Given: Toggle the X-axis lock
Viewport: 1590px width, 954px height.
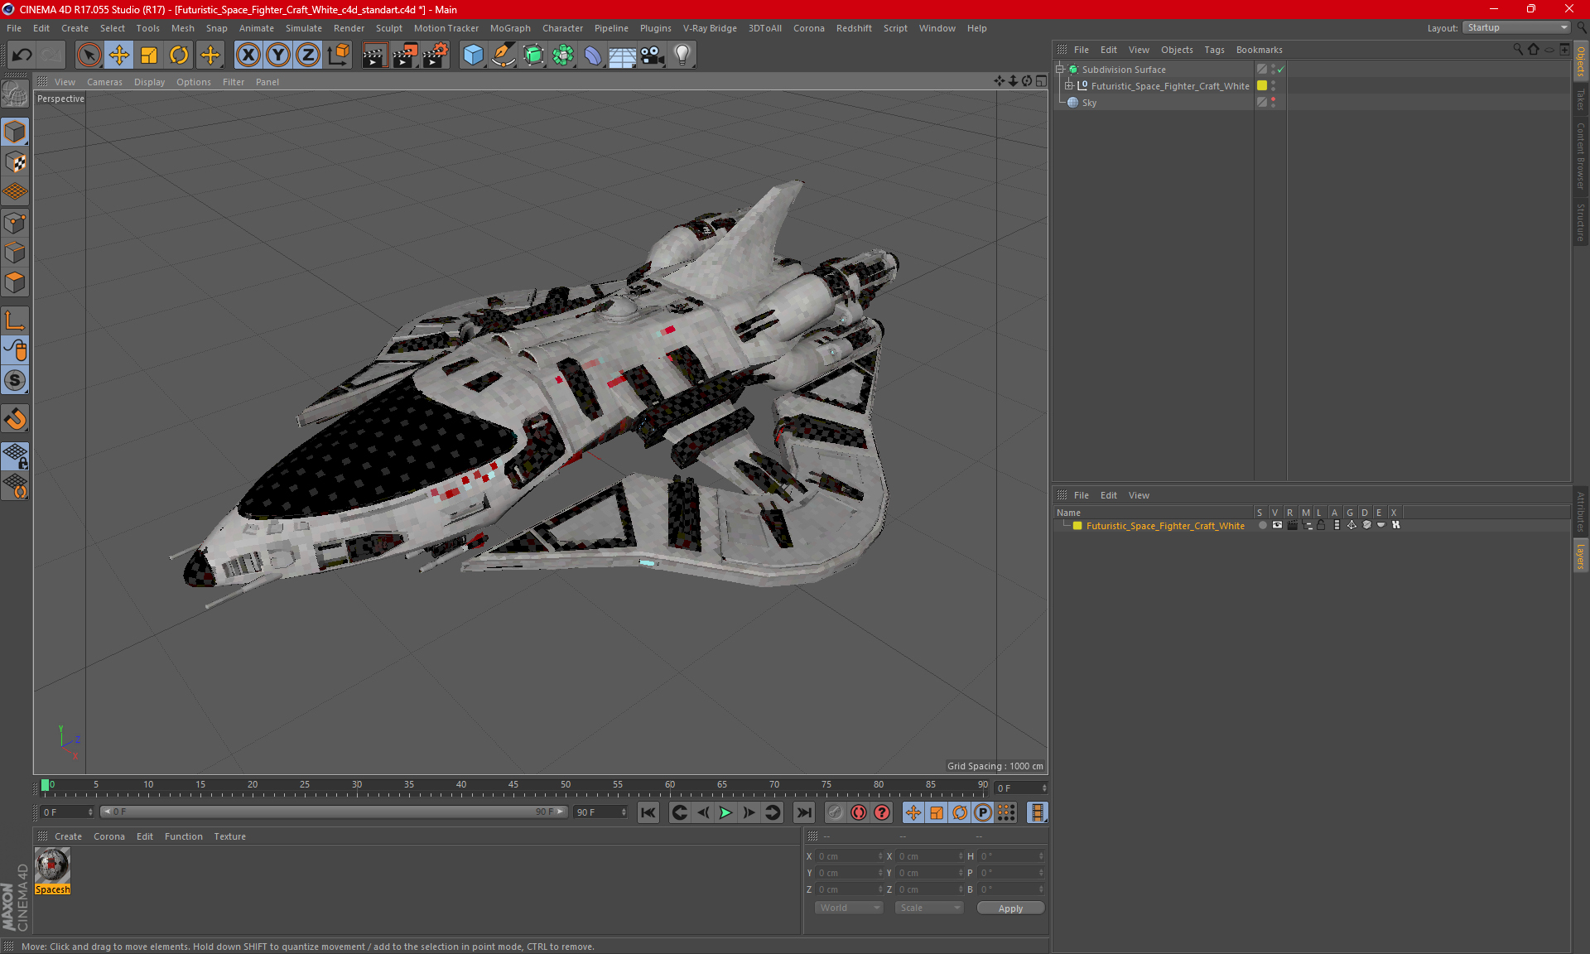Looking at the screenshot, I should click(x=248, y=55).
